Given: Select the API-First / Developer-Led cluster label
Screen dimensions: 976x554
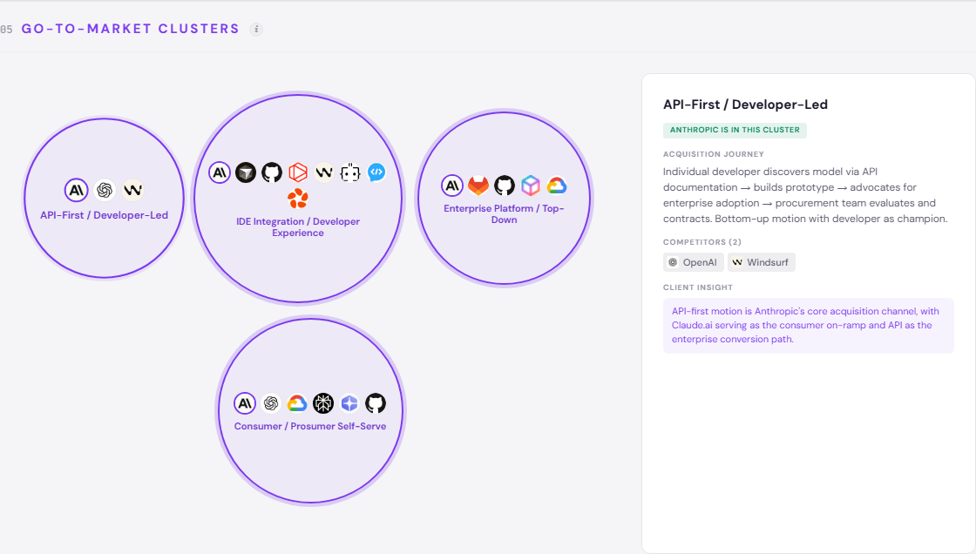Looking at the screenshot, I should (104, 215).
